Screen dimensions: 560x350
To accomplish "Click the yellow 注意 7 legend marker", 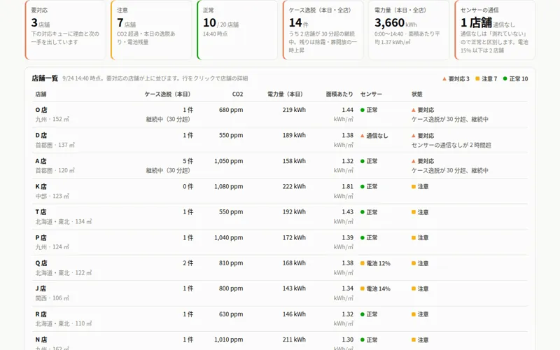I will [477, 78].
